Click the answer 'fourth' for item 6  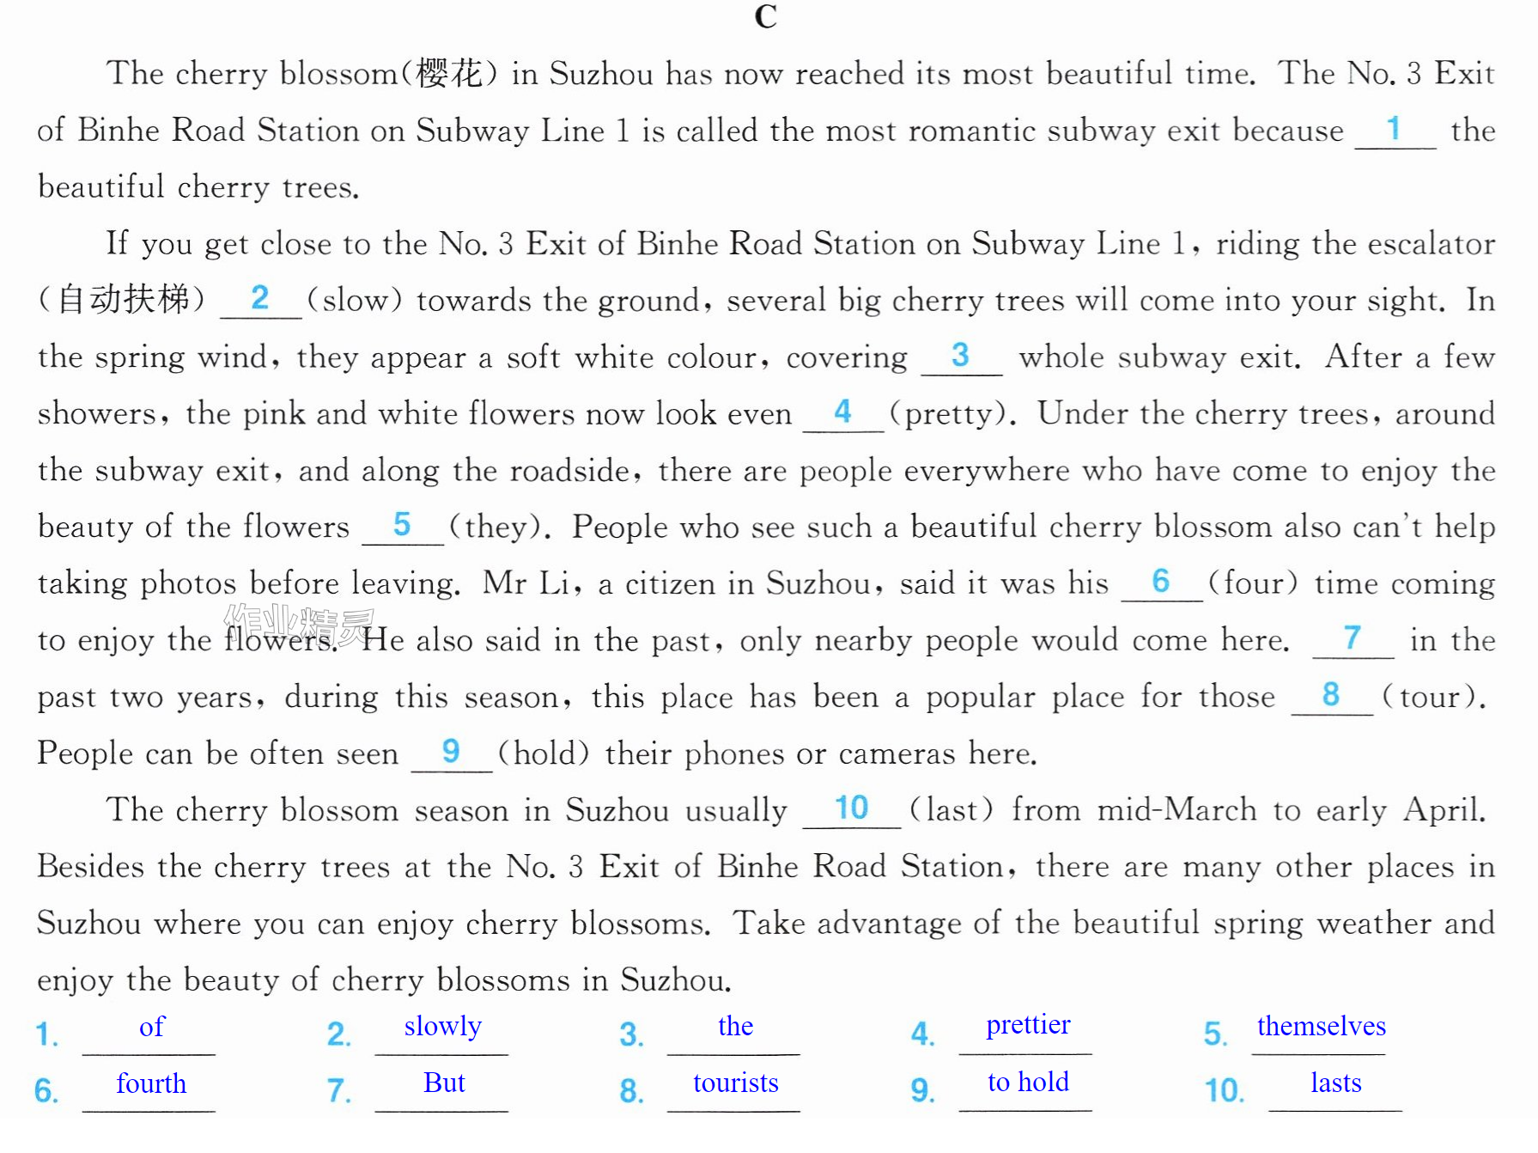(151, 1083)
